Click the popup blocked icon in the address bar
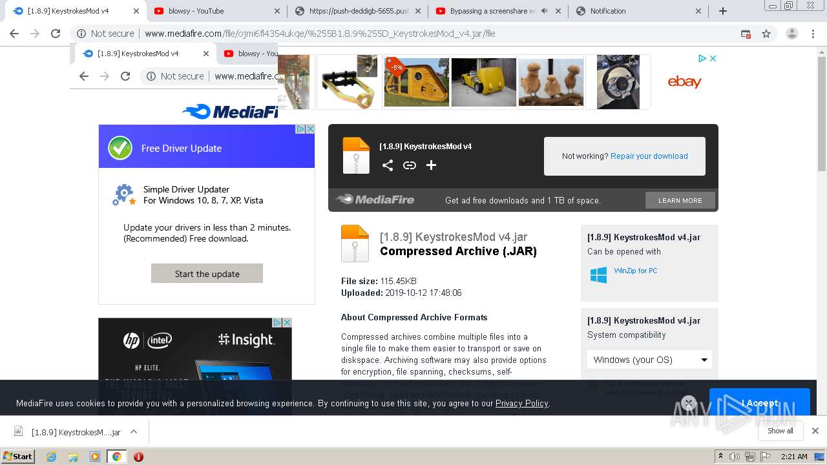 [746, 34]
